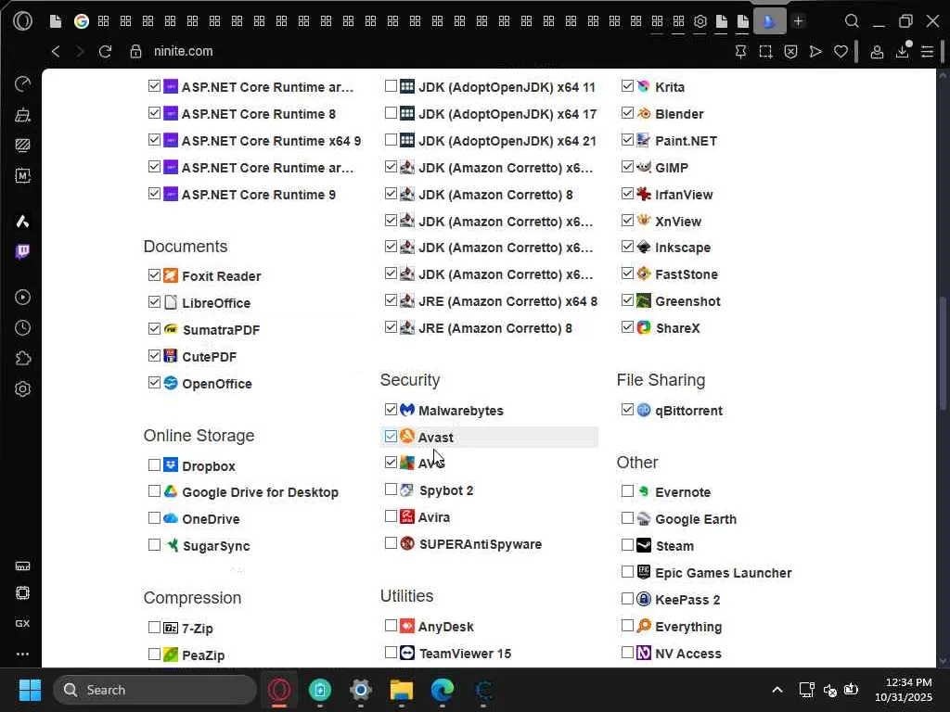The width and height of the screenshot is (950, 712).
Task: Open GX Corner in sidebar
Action: (22, 624)
